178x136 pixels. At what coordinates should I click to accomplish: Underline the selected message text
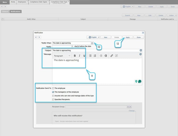click(x=84, y=56)
